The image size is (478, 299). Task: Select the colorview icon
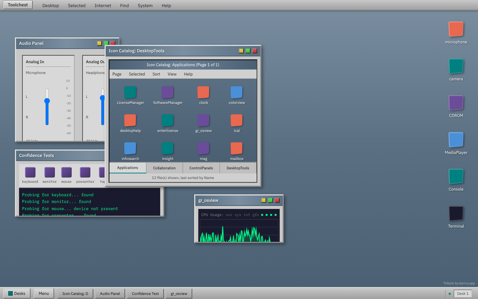pyautogui.click(x=236, y=92)
